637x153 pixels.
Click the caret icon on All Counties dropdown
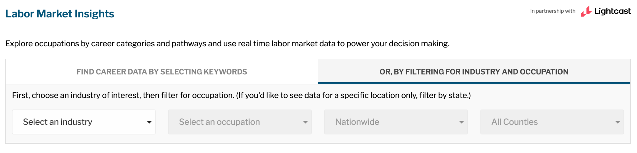point(618,122)
